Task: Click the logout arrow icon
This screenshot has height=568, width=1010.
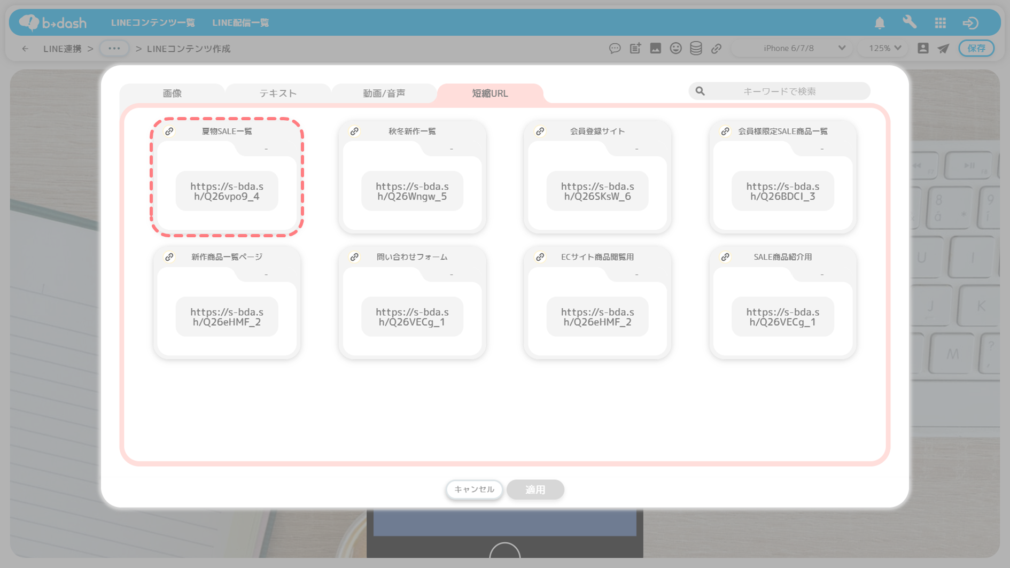Action: tap(970, 22)
